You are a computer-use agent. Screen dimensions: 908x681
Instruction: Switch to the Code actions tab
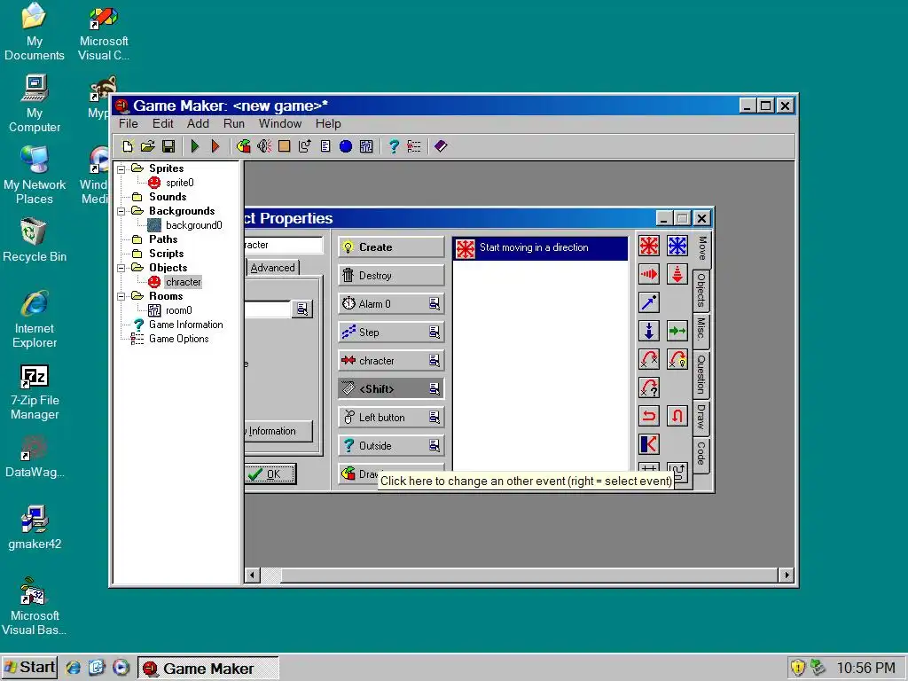701,453
